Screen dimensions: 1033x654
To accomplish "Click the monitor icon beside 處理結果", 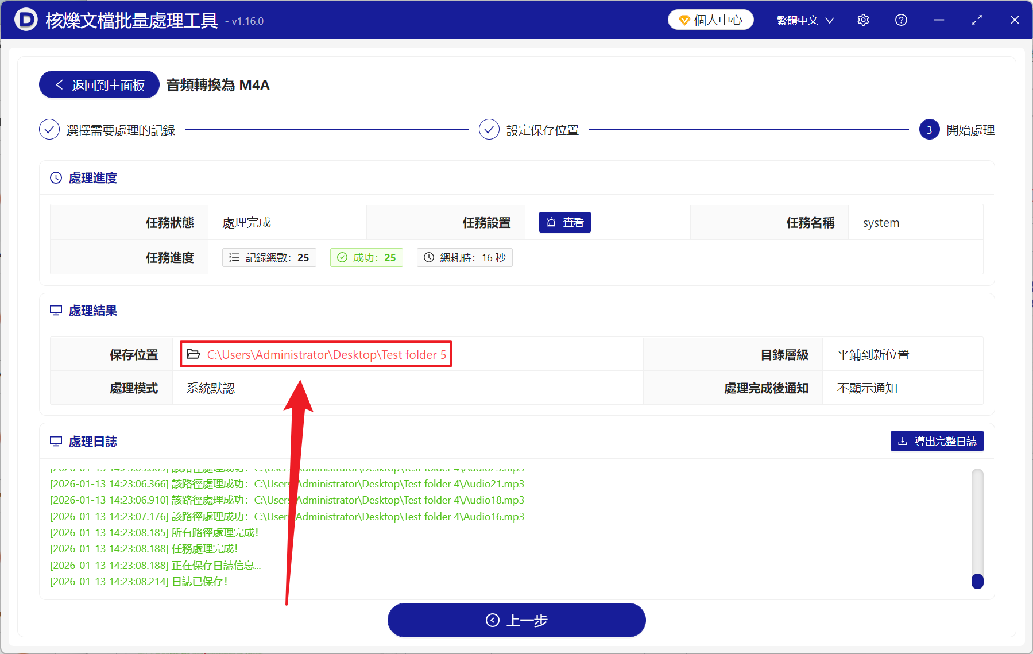I will [56, 310].
